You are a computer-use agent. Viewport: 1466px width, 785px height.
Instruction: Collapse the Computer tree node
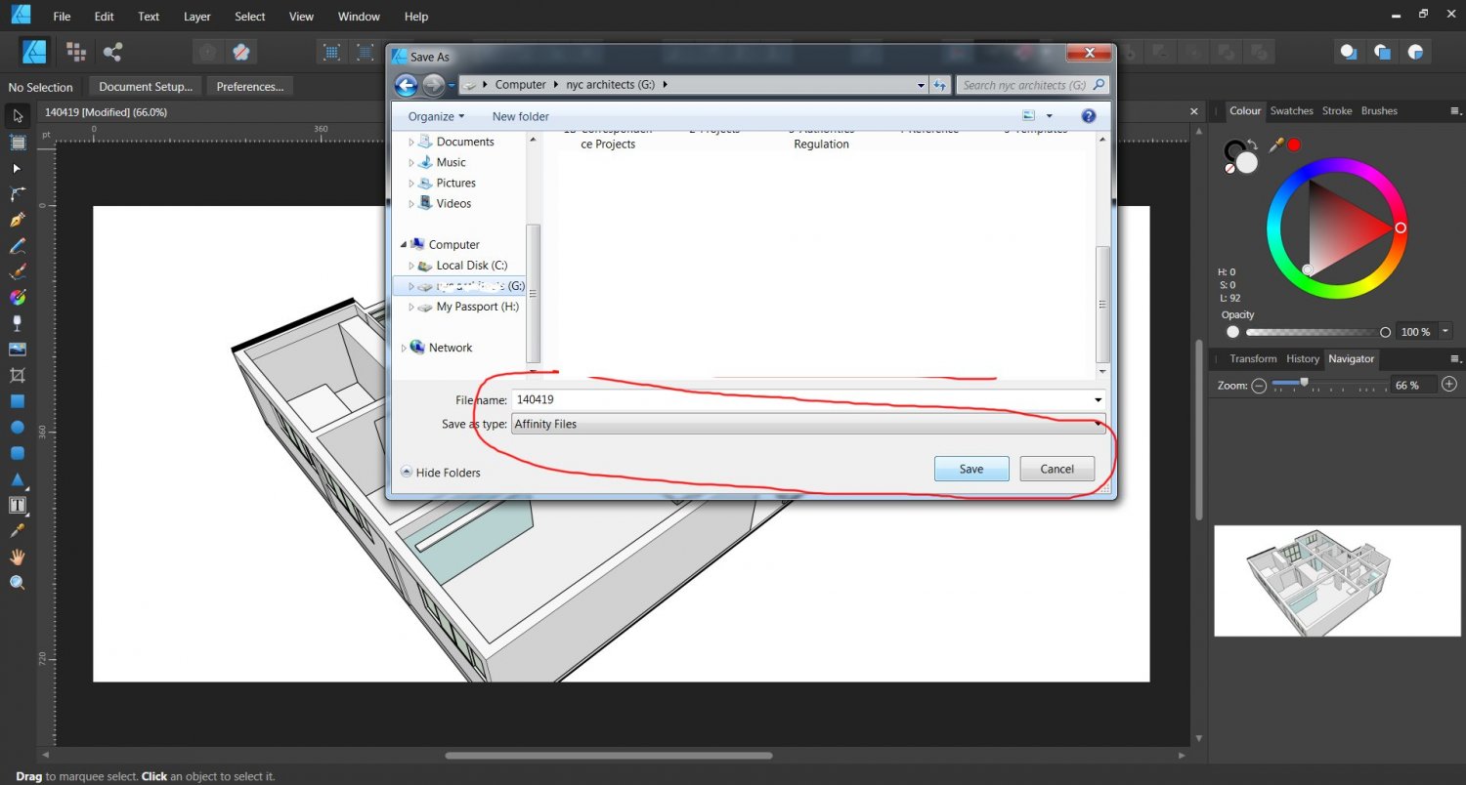(404, 244)
